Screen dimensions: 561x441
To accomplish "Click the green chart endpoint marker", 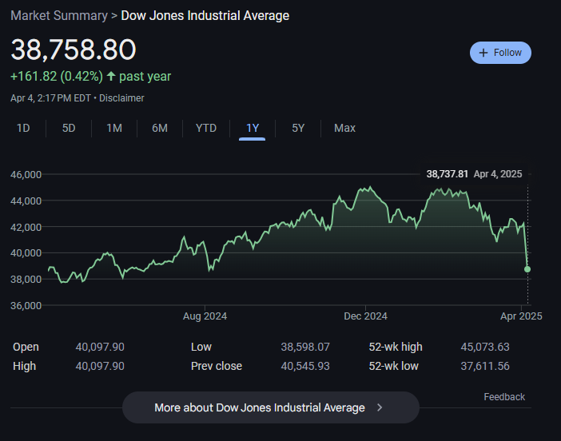I will tap(527, 269).
